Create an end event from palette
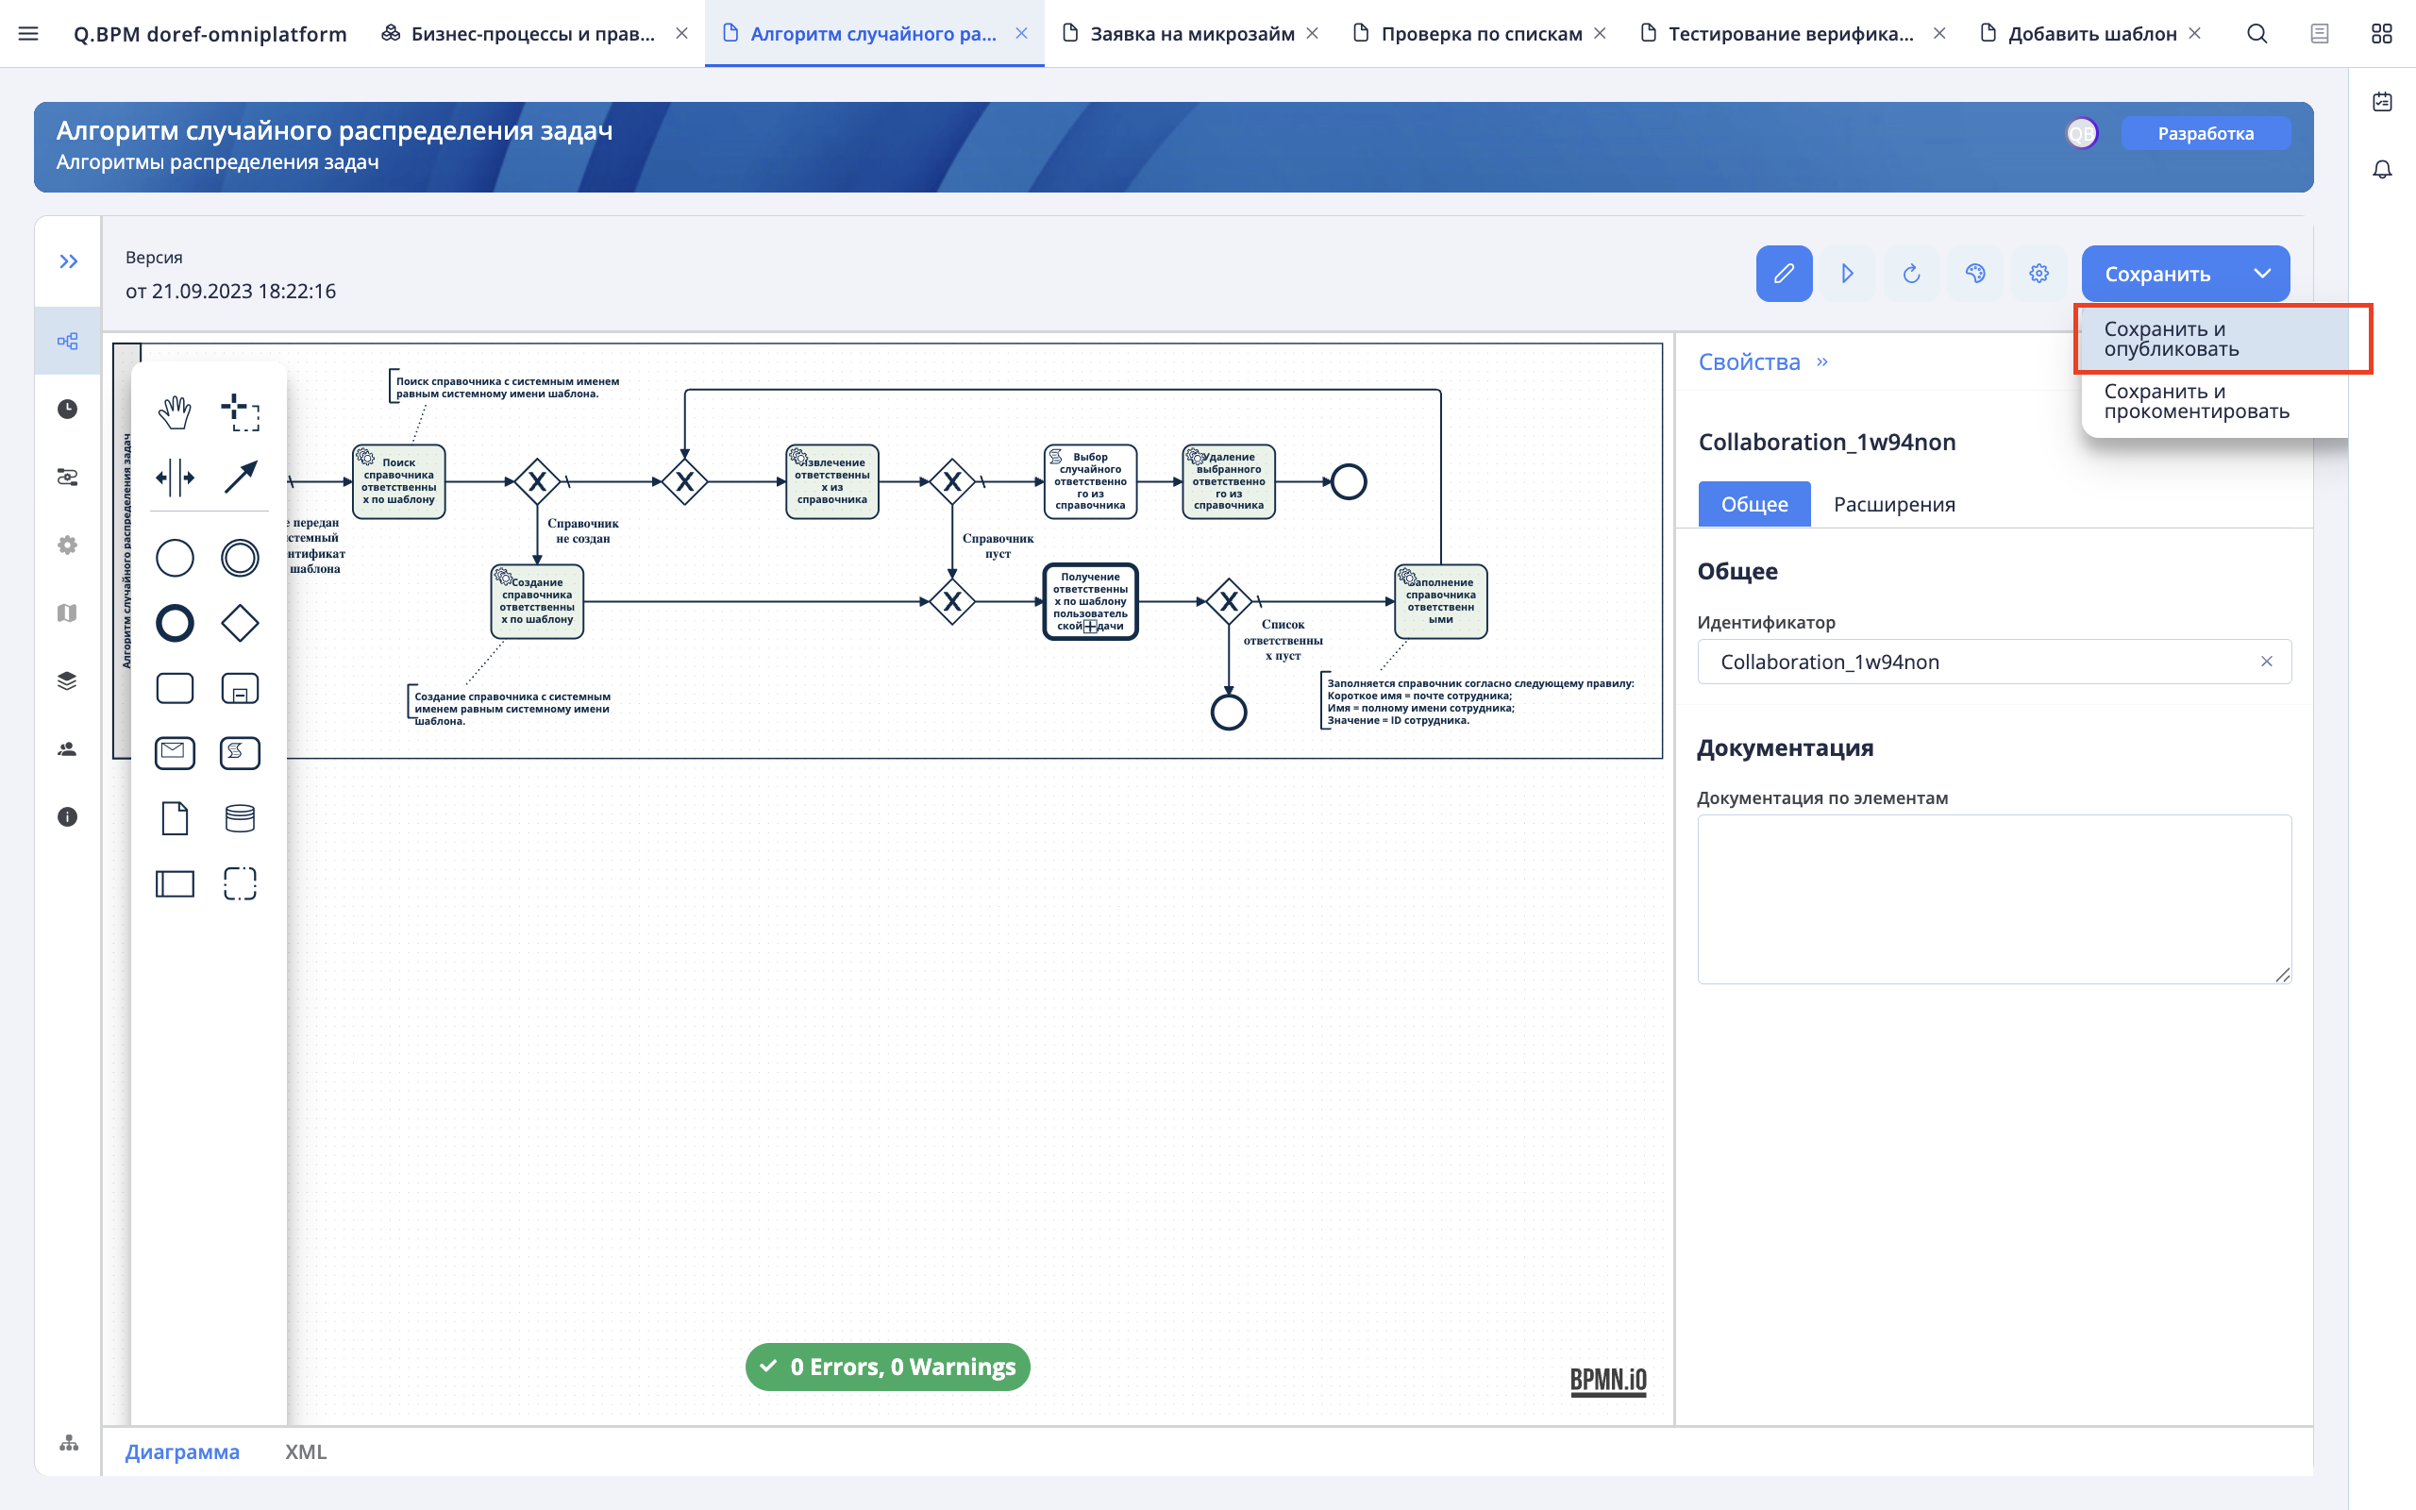 click(x=175, y=623)
